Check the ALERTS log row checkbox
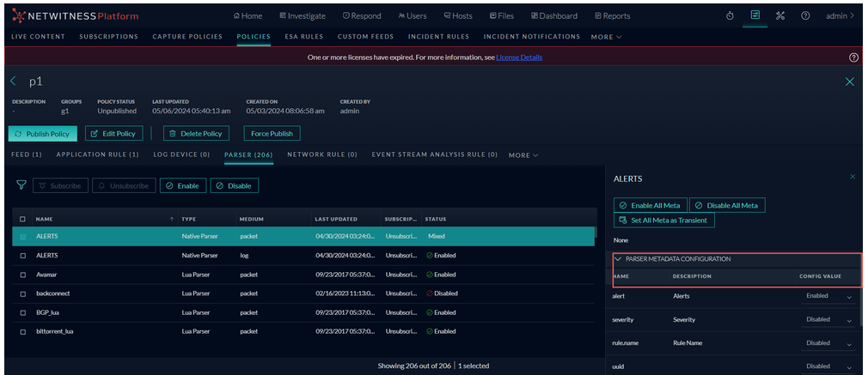The width and height of the screenshot is (868, 375). click(22, 256)
